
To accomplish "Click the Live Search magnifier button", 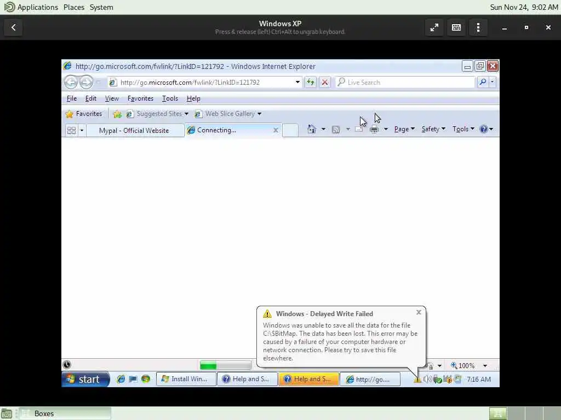I will (x=483, y=82).
